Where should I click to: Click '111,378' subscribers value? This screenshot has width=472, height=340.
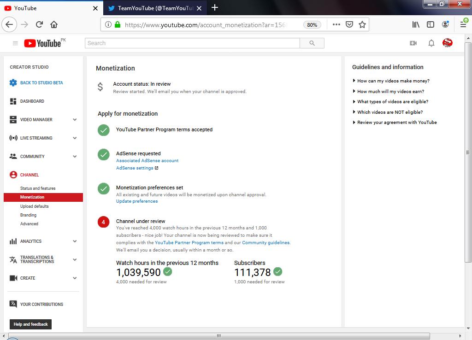click(x=253, y=272)
